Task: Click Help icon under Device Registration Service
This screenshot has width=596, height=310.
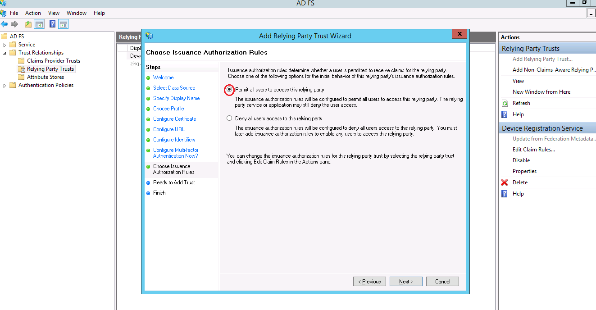Action: pos(505,194)
